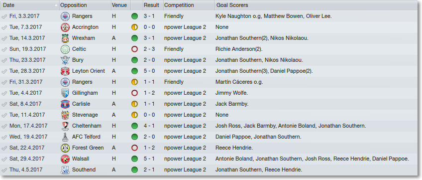The image size is (422, 180).
Task: Click the AFC Telford club crest
Action: 65,137
